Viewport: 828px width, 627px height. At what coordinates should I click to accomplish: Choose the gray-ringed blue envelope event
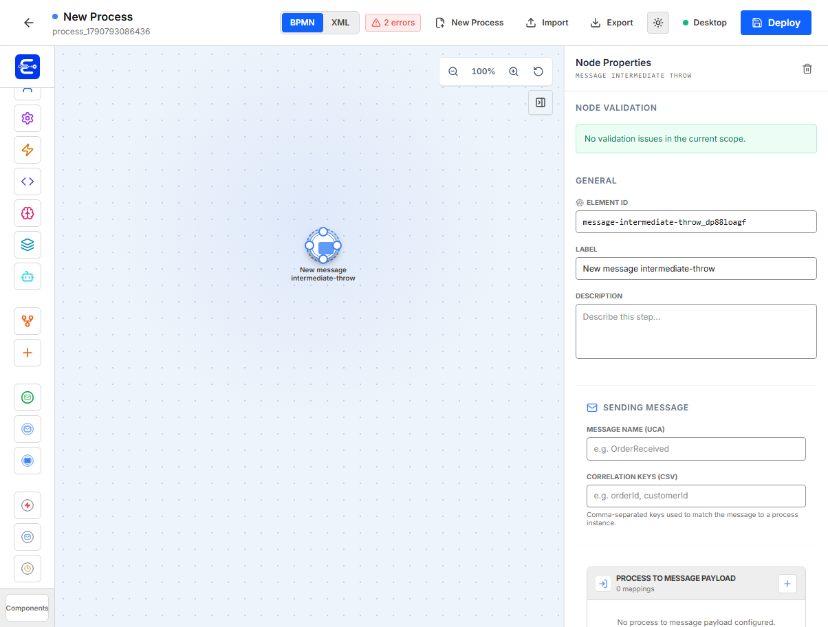pos(28,537)
